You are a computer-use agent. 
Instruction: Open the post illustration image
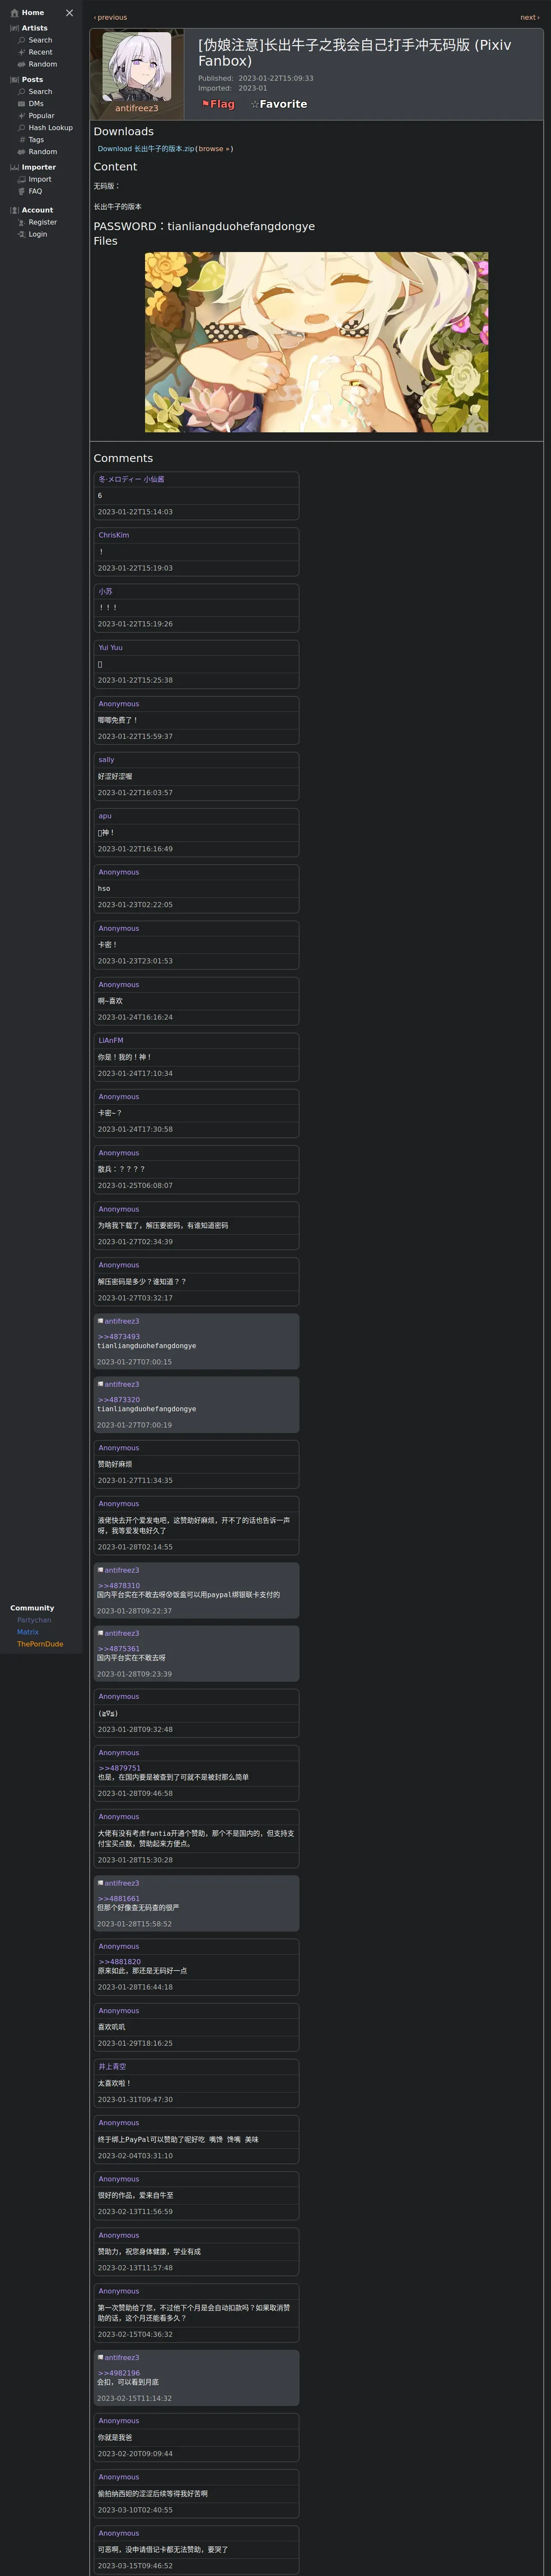[x=316, y=342]
